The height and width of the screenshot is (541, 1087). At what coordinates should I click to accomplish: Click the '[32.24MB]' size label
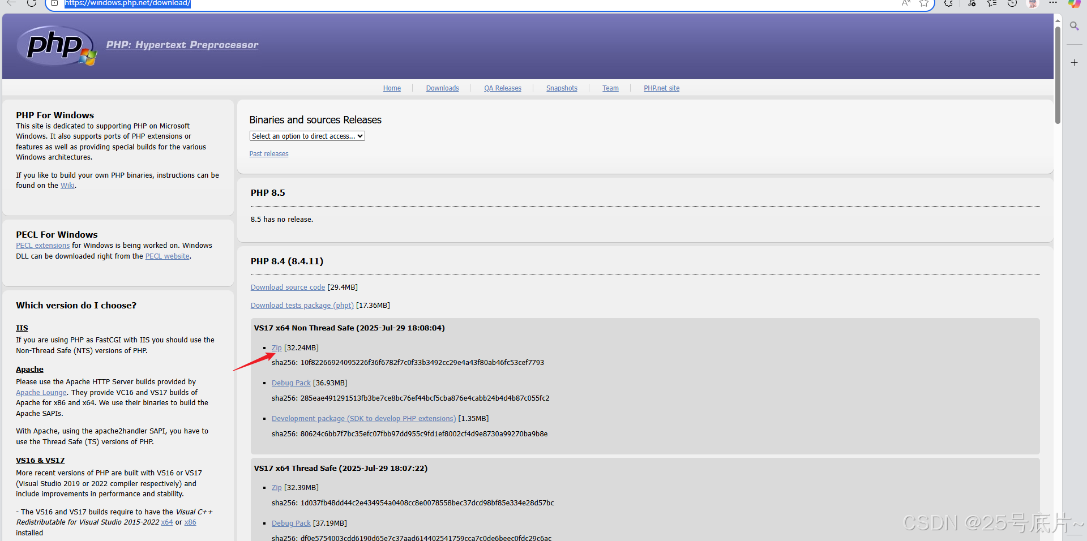coord(301,348)
